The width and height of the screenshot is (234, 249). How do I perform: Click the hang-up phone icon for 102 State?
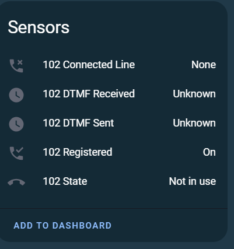tap(16, 183)
